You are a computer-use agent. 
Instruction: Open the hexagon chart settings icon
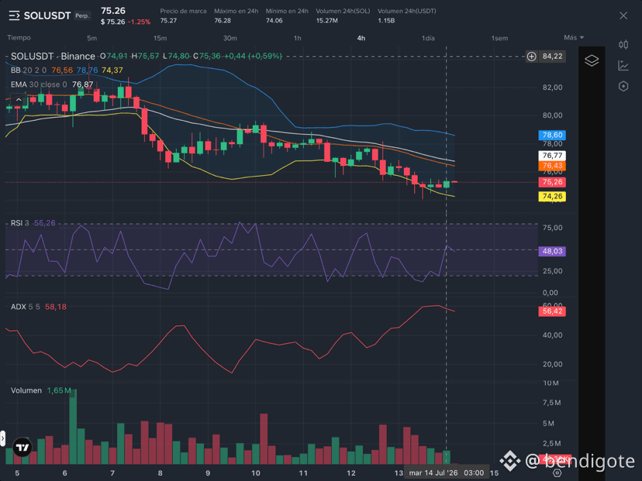(623, 86)
